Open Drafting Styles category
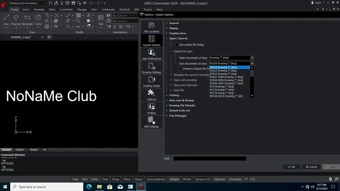Image resolution: width=340 pixels, height=191 pixels. 152,81
